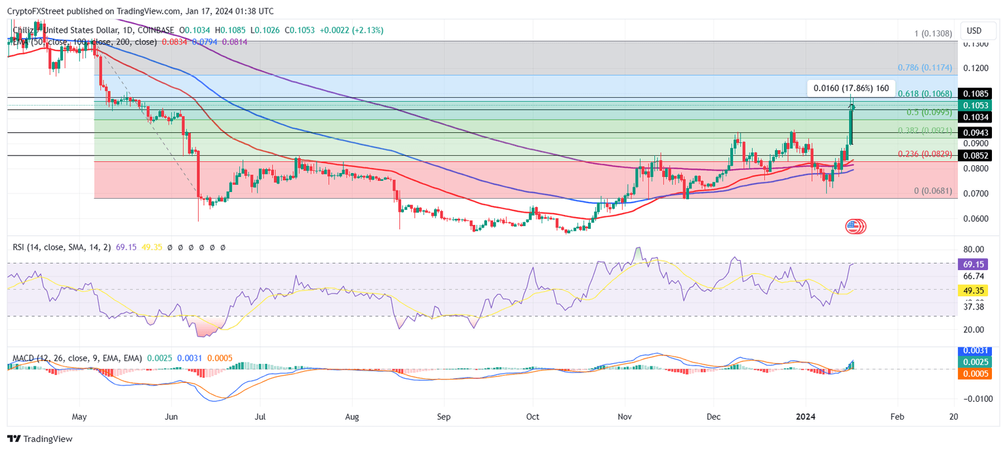Click the Oct label on time axis

532,417
